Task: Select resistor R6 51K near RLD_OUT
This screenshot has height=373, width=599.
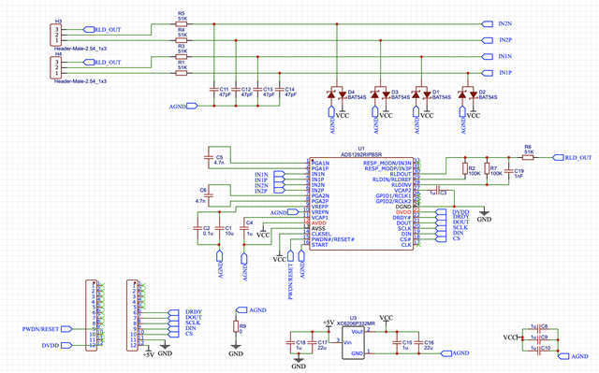Action: pos(528,157)
